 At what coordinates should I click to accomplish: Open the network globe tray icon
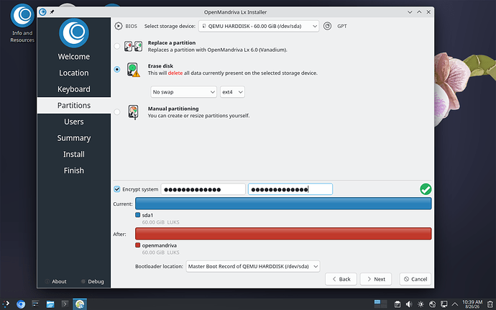[433, 304]
